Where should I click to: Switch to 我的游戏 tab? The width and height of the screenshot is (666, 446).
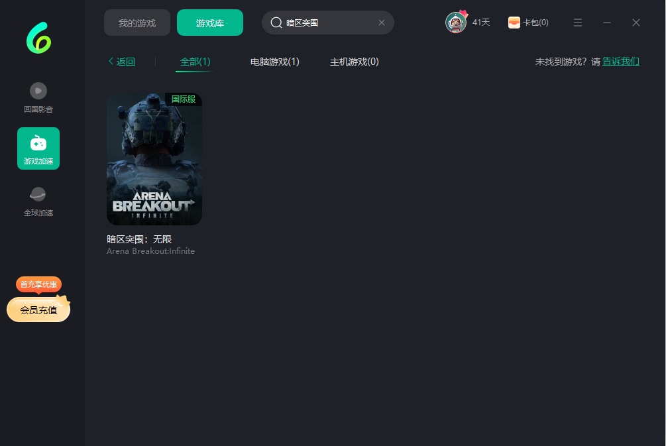point(137,23)
